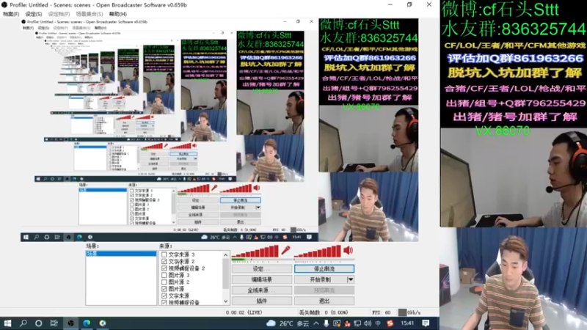Open the 设定(S) menu
This screenshot has width=587, height=330.
34,14
